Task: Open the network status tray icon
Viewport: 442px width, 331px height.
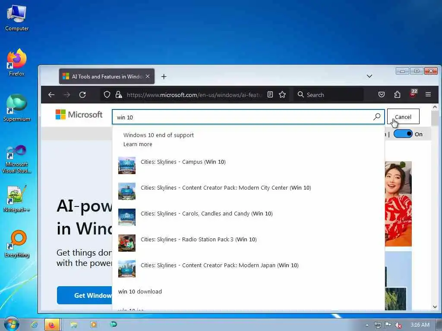Action: [377, 325]
